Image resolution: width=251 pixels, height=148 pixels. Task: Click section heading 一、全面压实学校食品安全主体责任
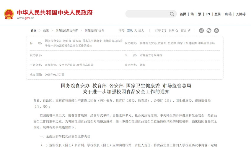pos(65,136)
